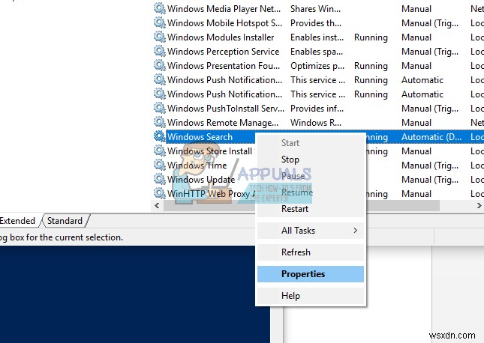Select the Windows Time service name

click(x=197, y=166)
